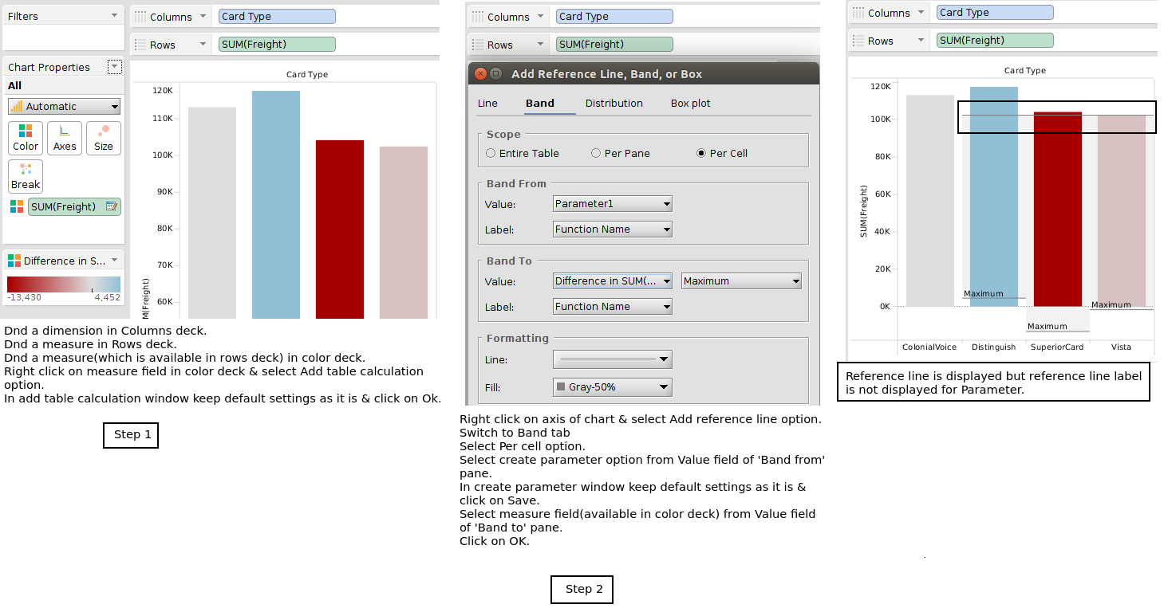This screenshot has width=1164, height=608.
Task: Click the red-to-blue color gradient legend bar
Action: [x=64, y=284]
